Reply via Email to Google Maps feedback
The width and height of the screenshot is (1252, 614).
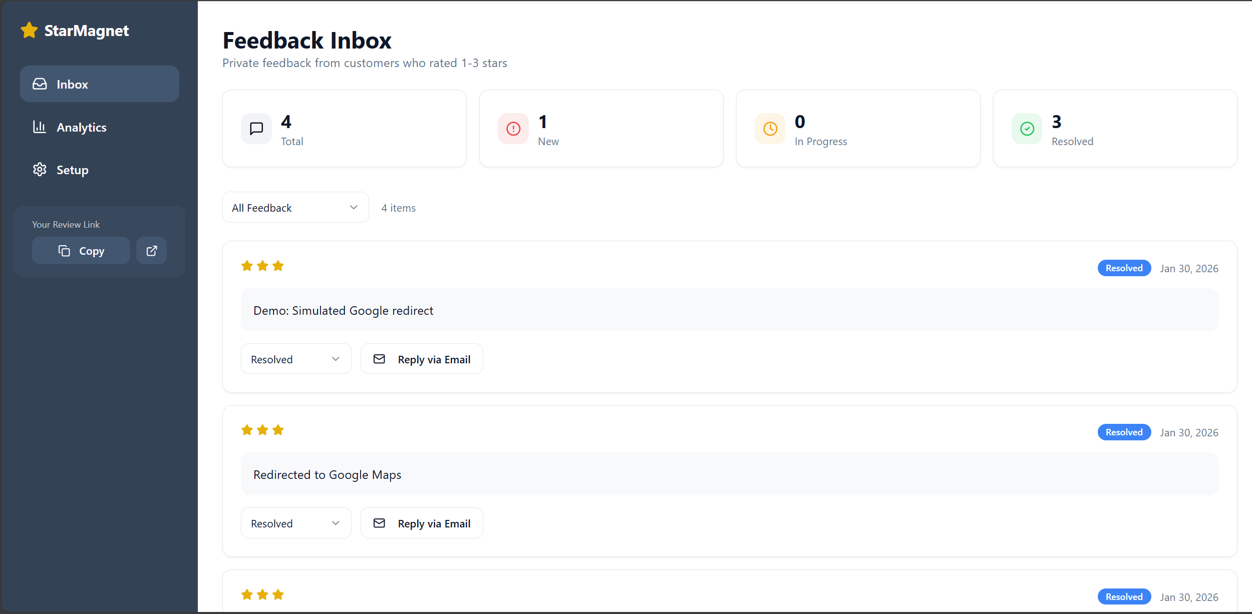point(422,523)
